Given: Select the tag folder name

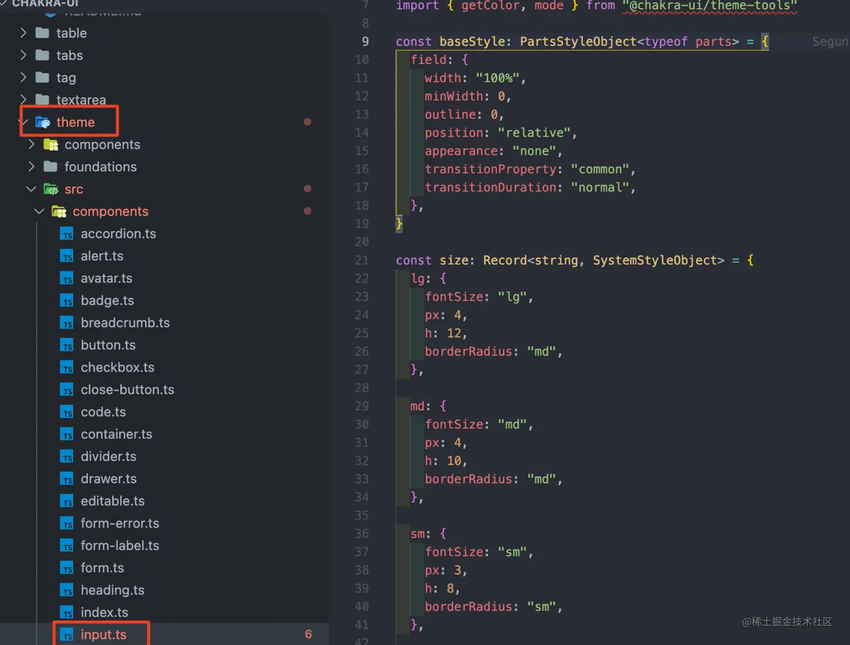Looking at the screenshot, I should tap(66, 78).
